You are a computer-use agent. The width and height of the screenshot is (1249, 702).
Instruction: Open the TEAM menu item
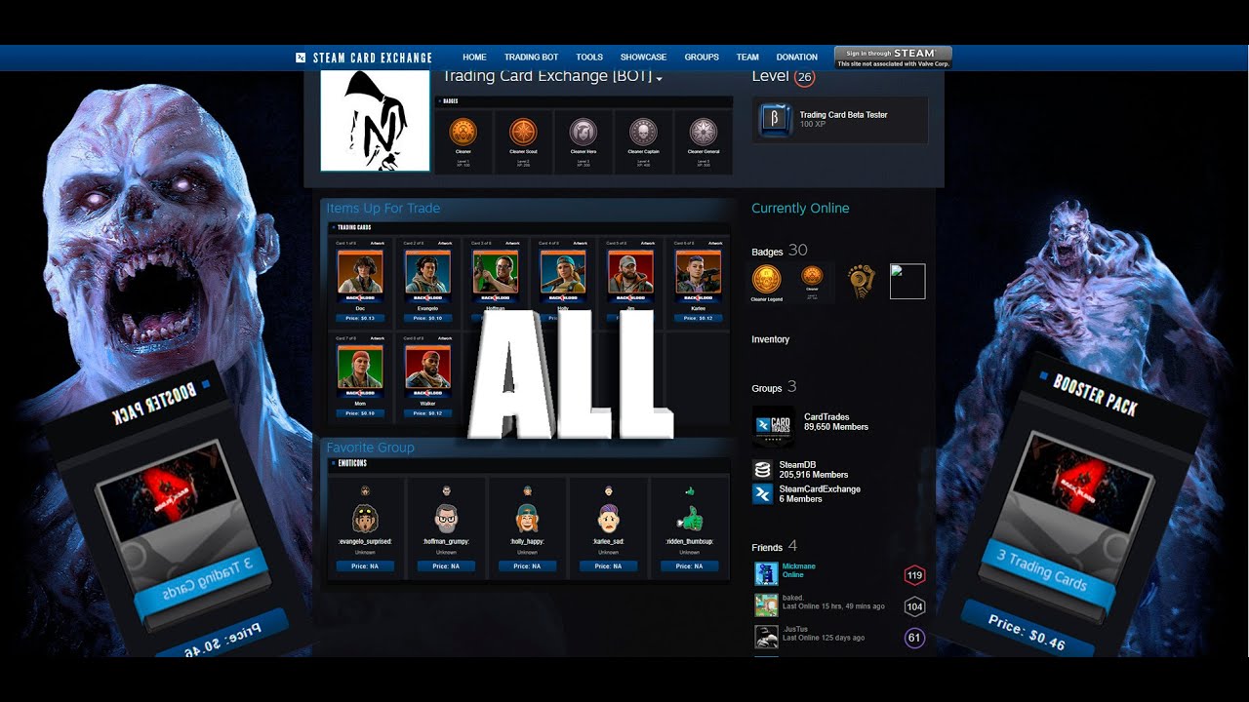[x=747, y=58]
